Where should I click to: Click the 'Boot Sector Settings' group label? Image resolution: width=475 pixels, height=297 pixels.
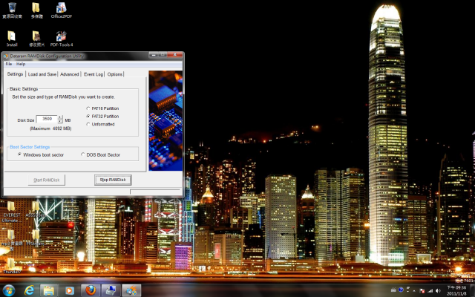coord(30,147)
